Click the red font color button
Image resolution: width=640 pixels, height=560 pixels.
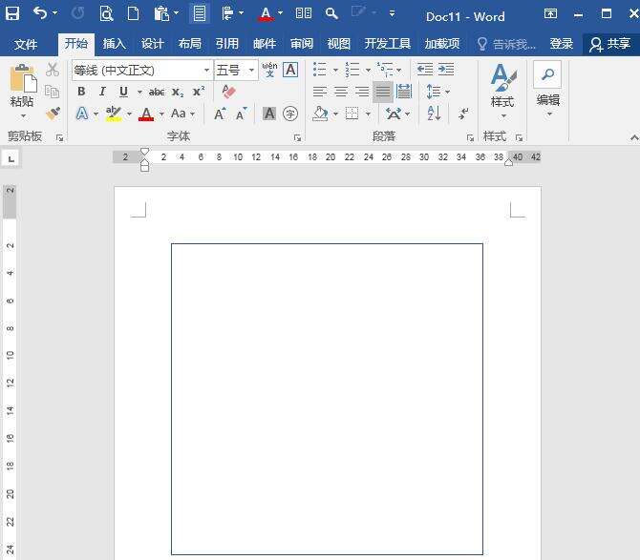click(145, 114)
